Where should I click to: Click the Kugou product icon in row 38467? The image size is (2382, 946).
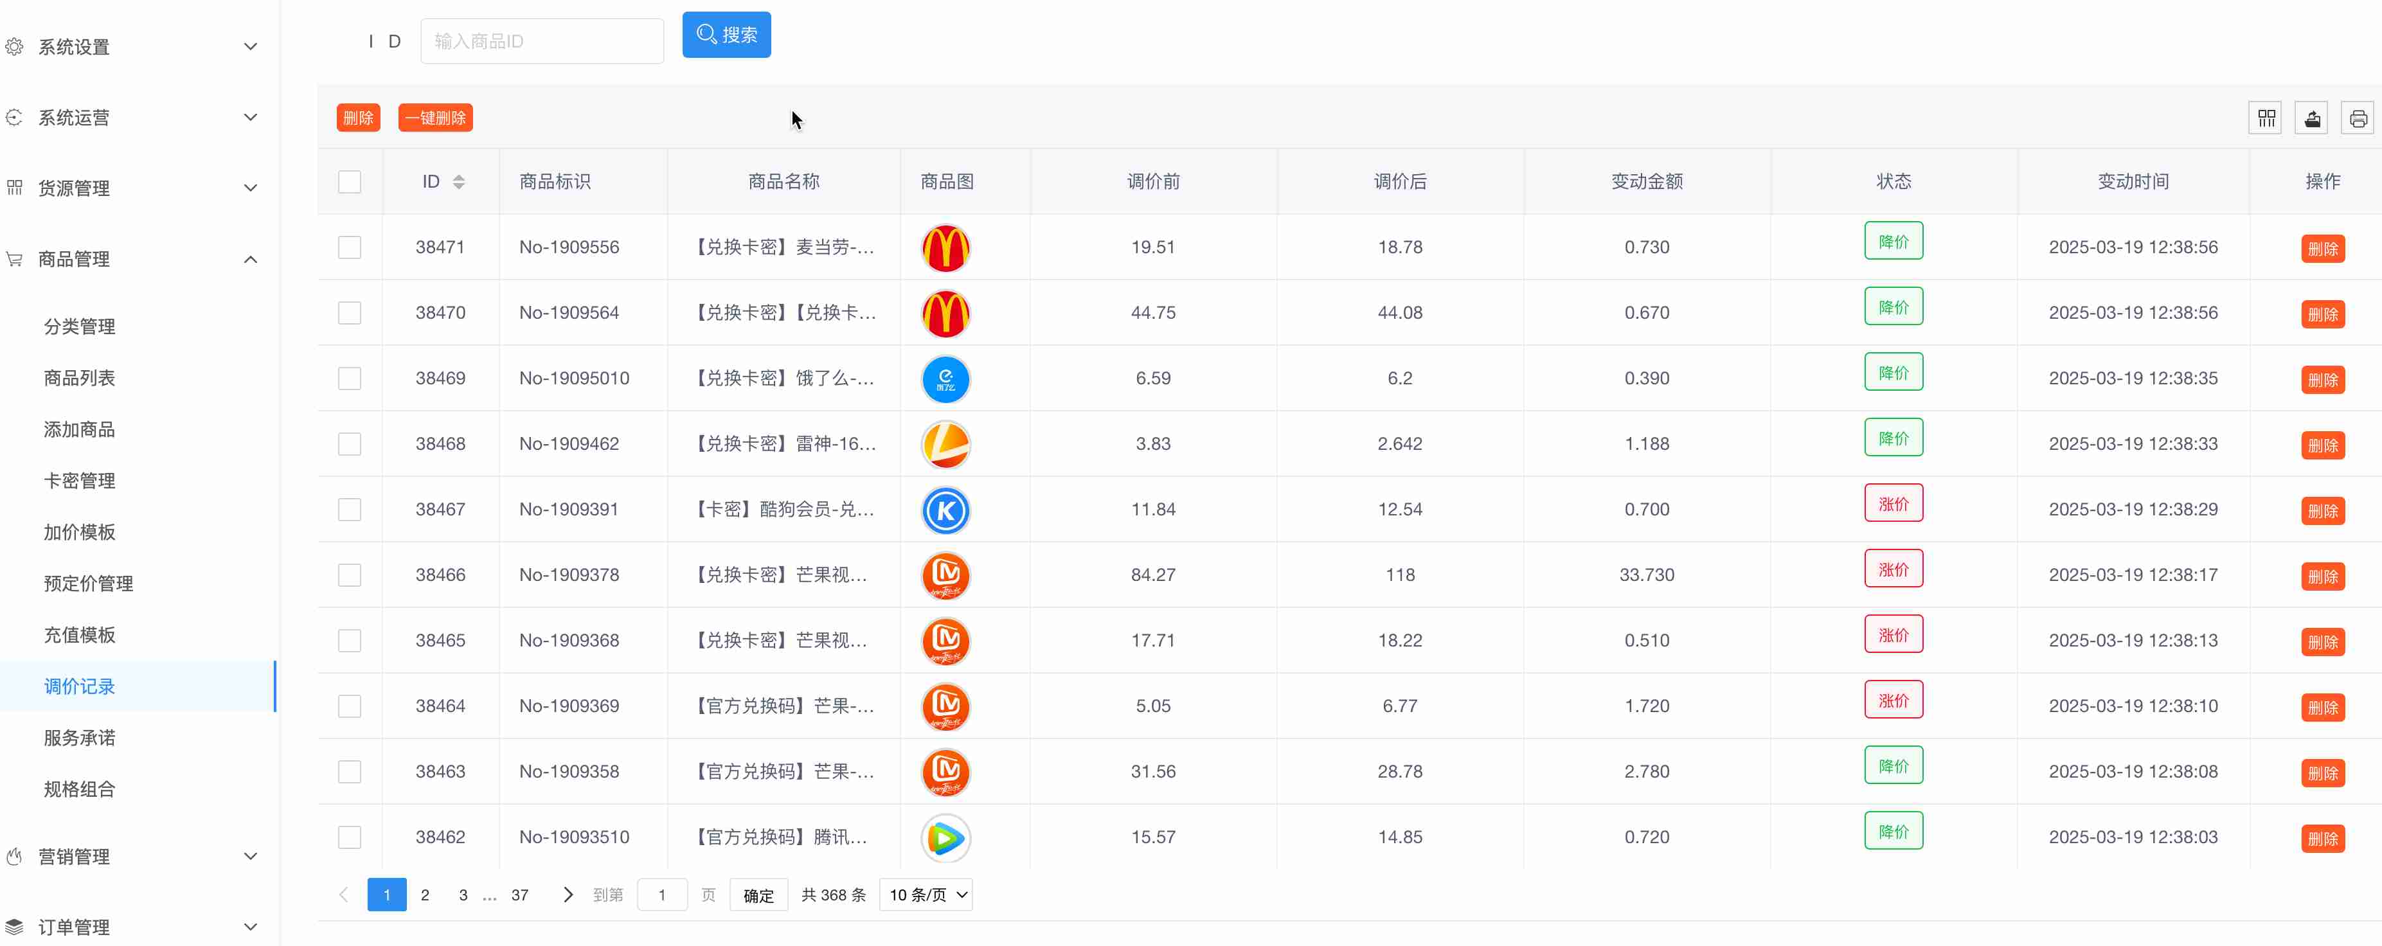pos(945,510)
